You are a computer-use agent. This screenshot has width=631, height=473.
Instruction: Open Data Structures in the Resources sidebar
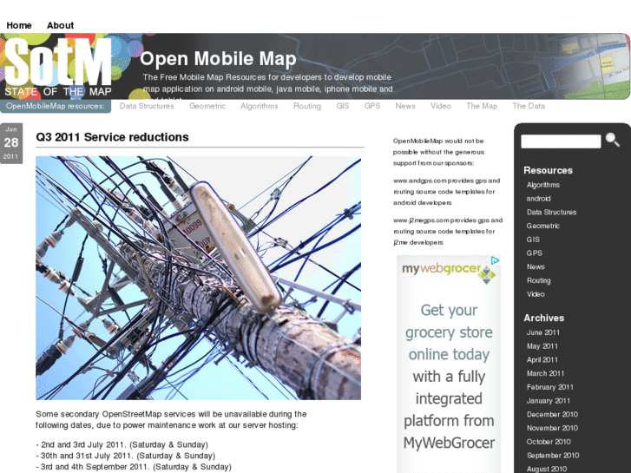click(551, 212)
